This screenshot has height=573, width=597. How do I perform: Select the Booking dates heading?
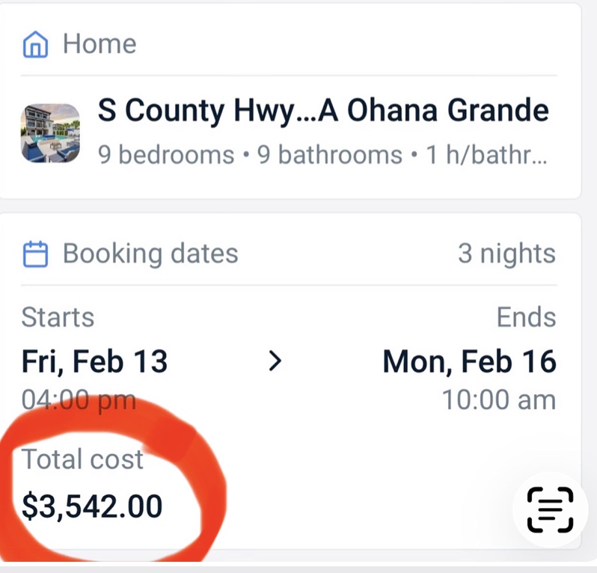point(150,254)
